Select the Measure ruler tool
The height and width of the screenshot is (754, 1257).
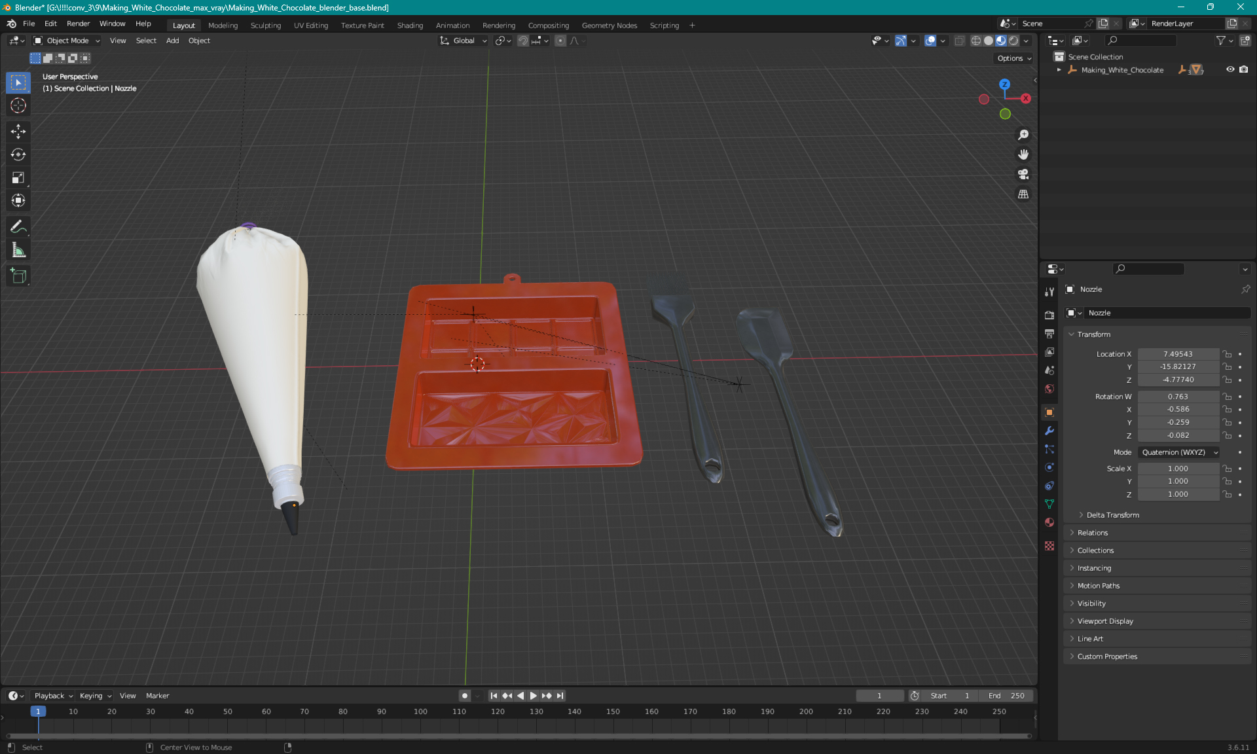click(x=18, y=250)
